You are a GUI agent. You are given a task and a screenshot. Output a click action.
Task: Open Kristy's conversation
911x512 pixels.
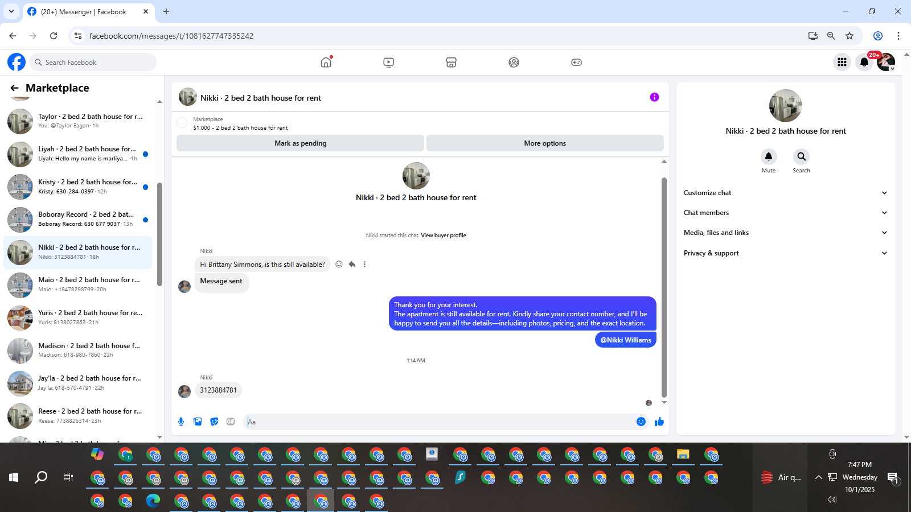tap(78, 187)
